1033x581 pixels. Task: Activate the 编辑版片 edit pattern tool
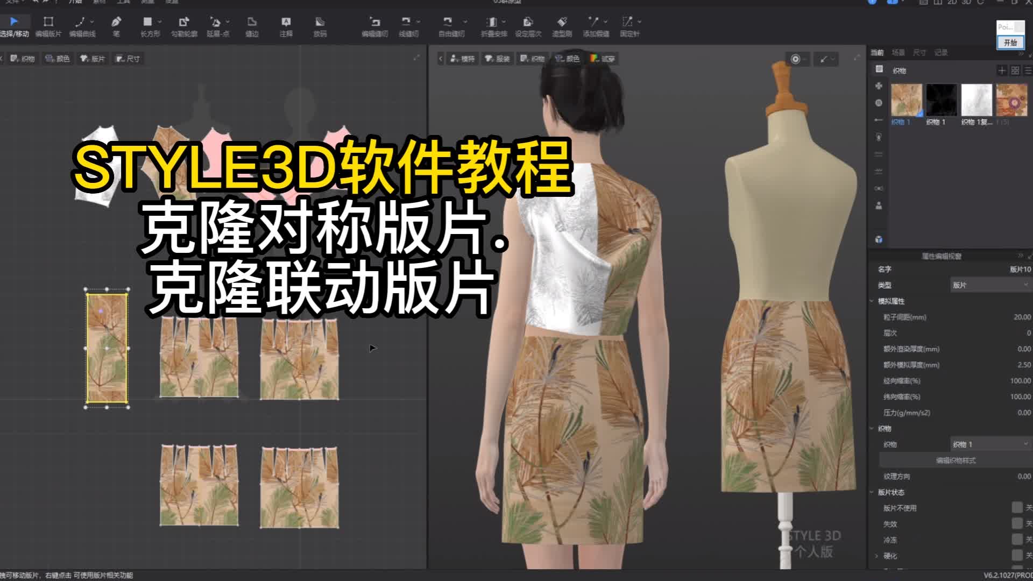pos(48,26)
